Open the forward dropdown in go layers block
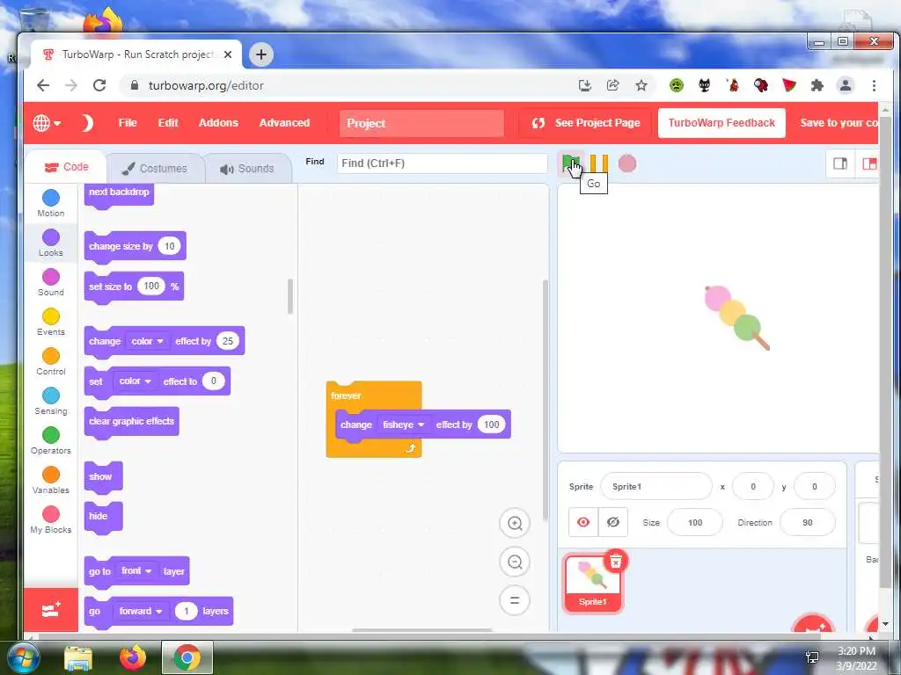Image resolution: width=901 pixels, height=675 pixels. (x=140, y=612)
